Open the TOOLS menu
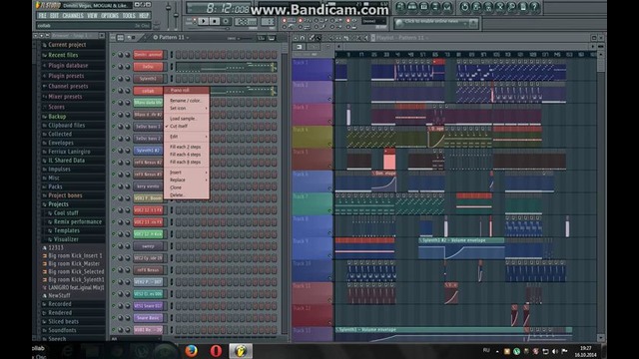 coord(129,16)
